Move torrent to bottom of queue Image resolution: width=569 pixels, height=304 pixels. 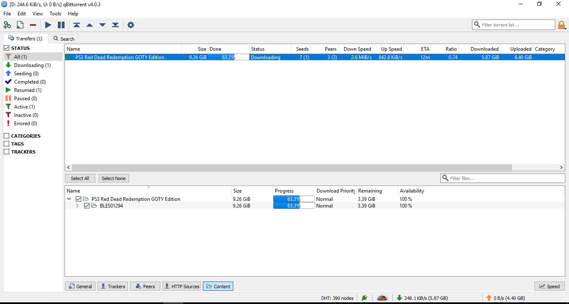click(x=115, y=25)
